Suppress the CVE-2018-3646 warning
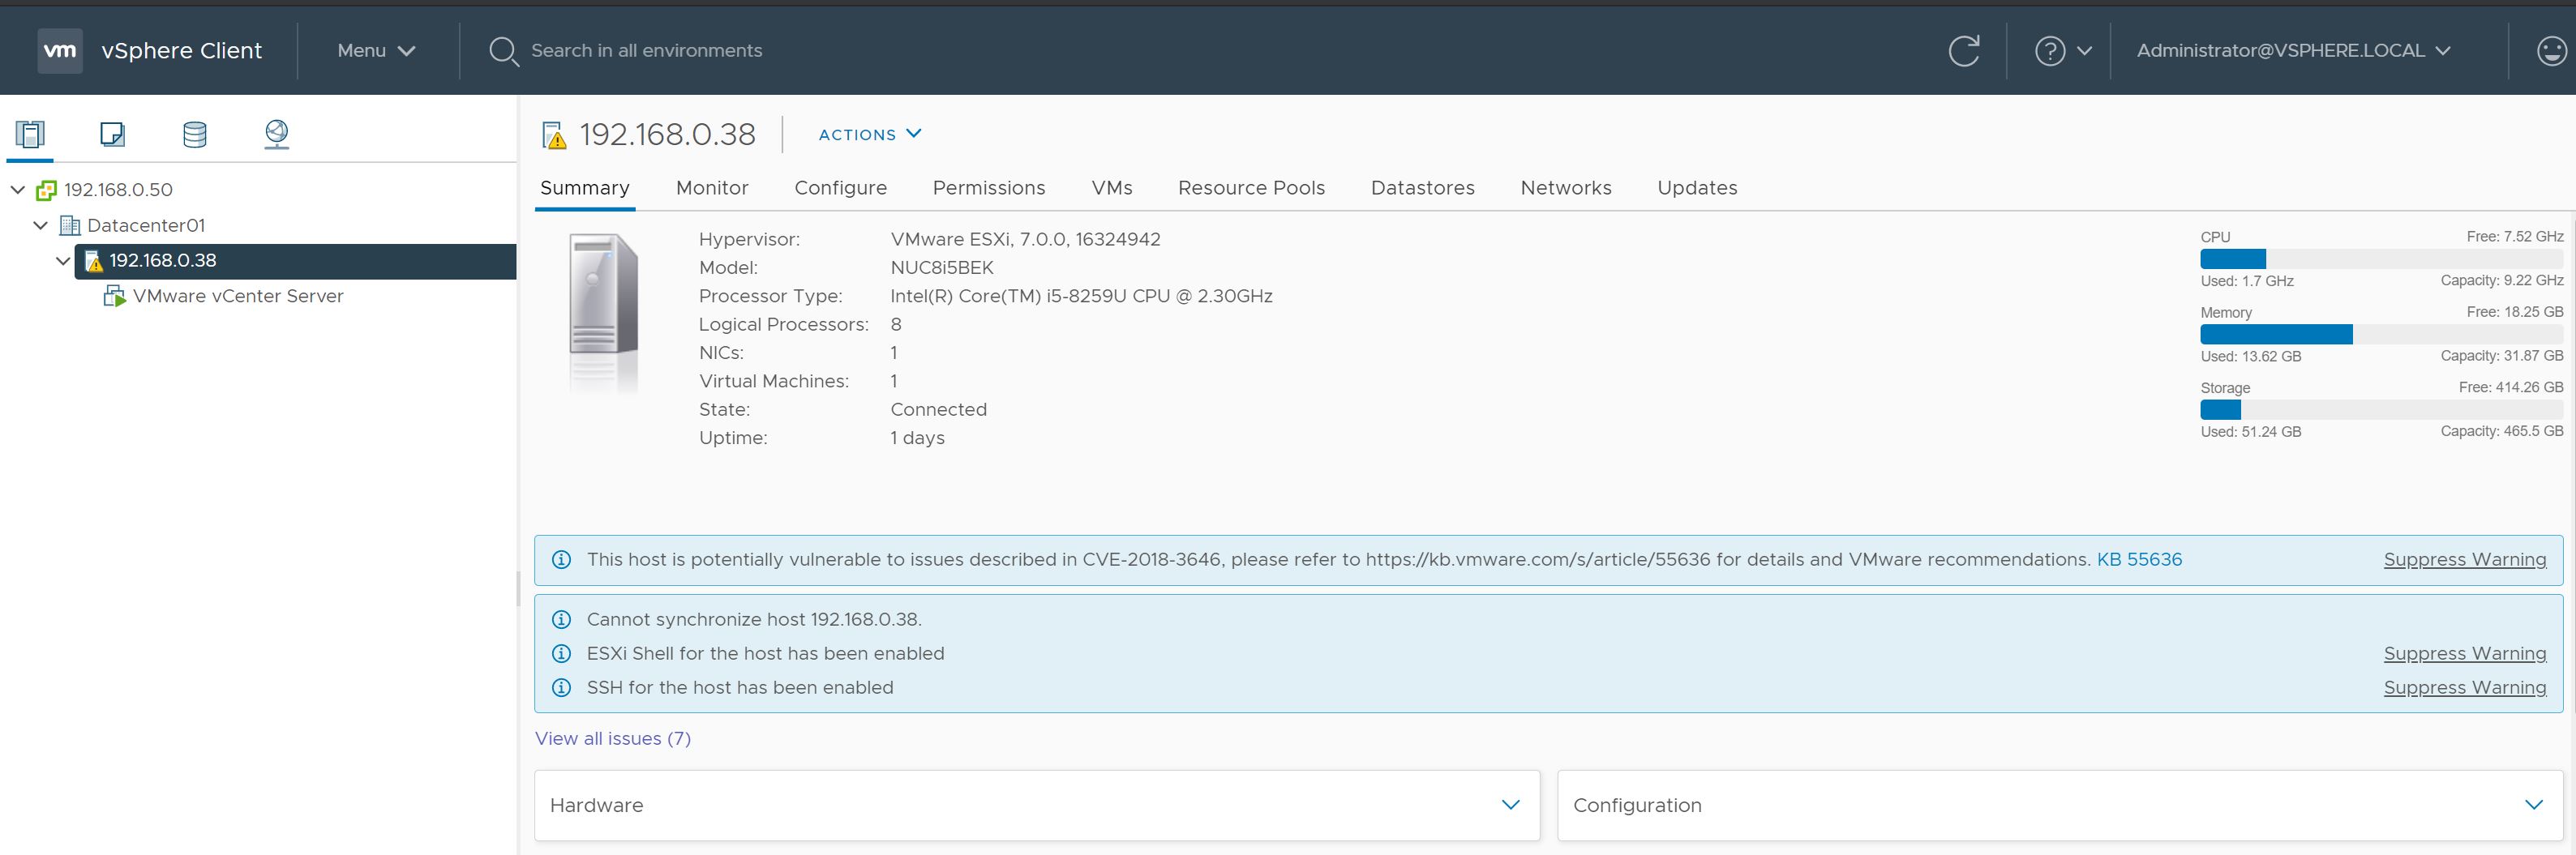Image resolution: width=2576 pixels, height=855 pixels. click(2465, 560)
